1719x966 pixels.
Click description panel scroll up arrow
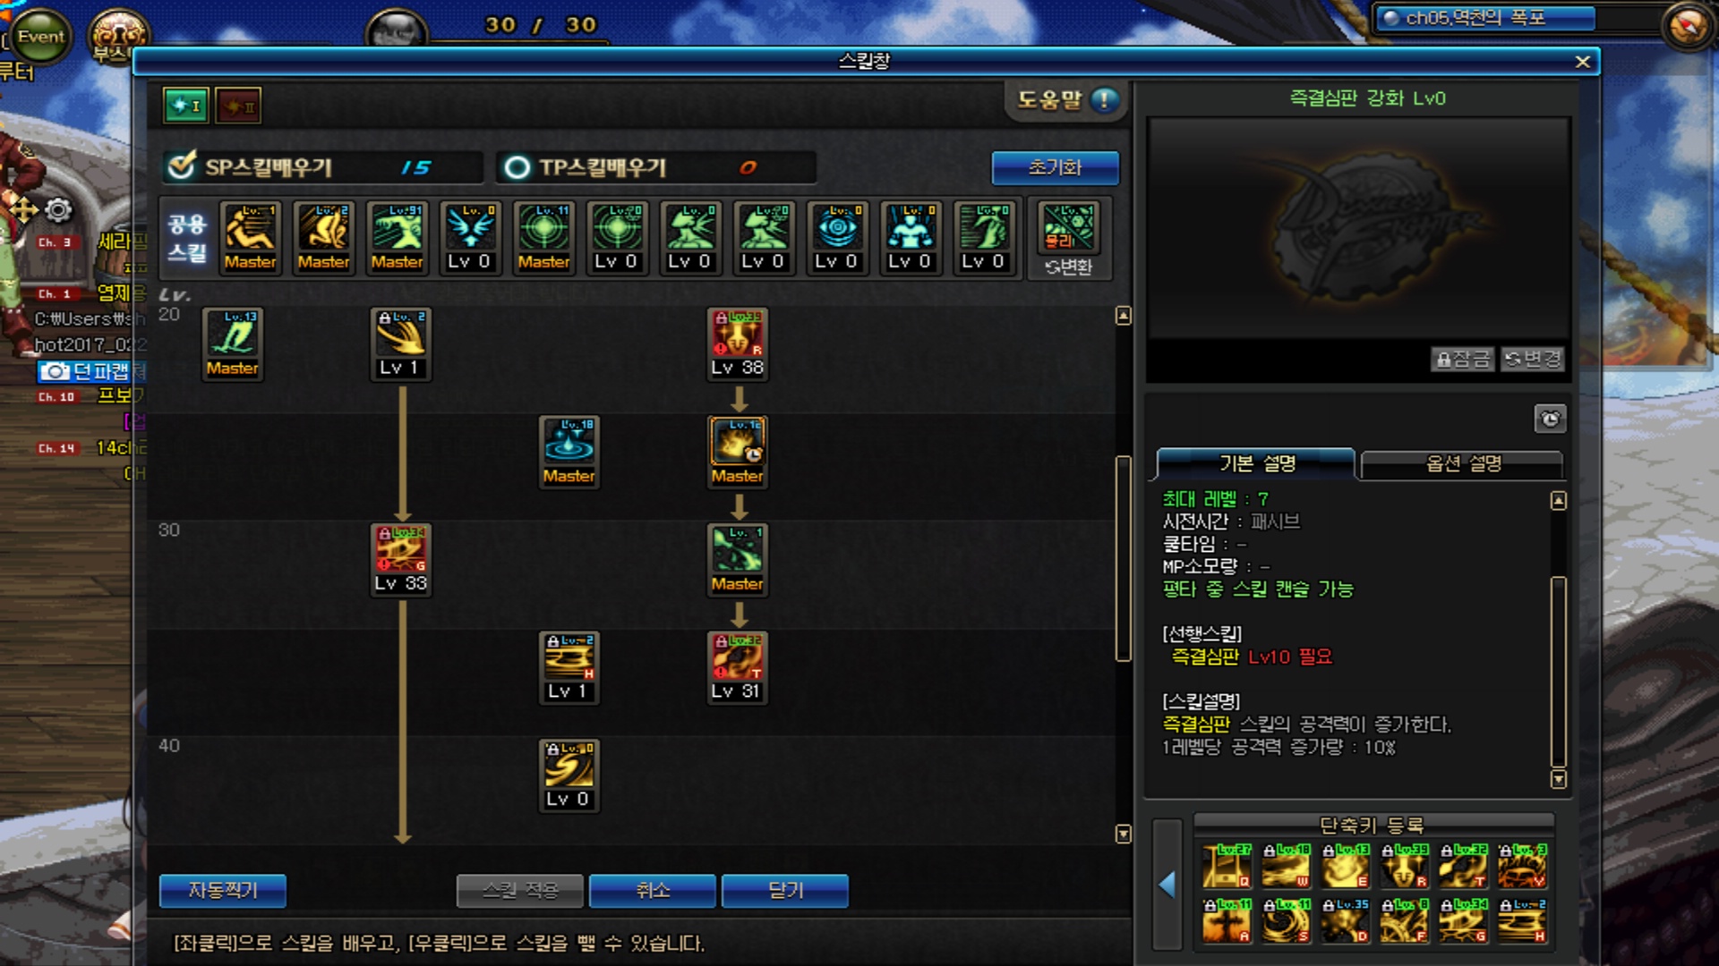coord(1559,500)
